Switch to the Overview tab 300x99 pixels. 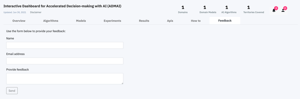19,21
